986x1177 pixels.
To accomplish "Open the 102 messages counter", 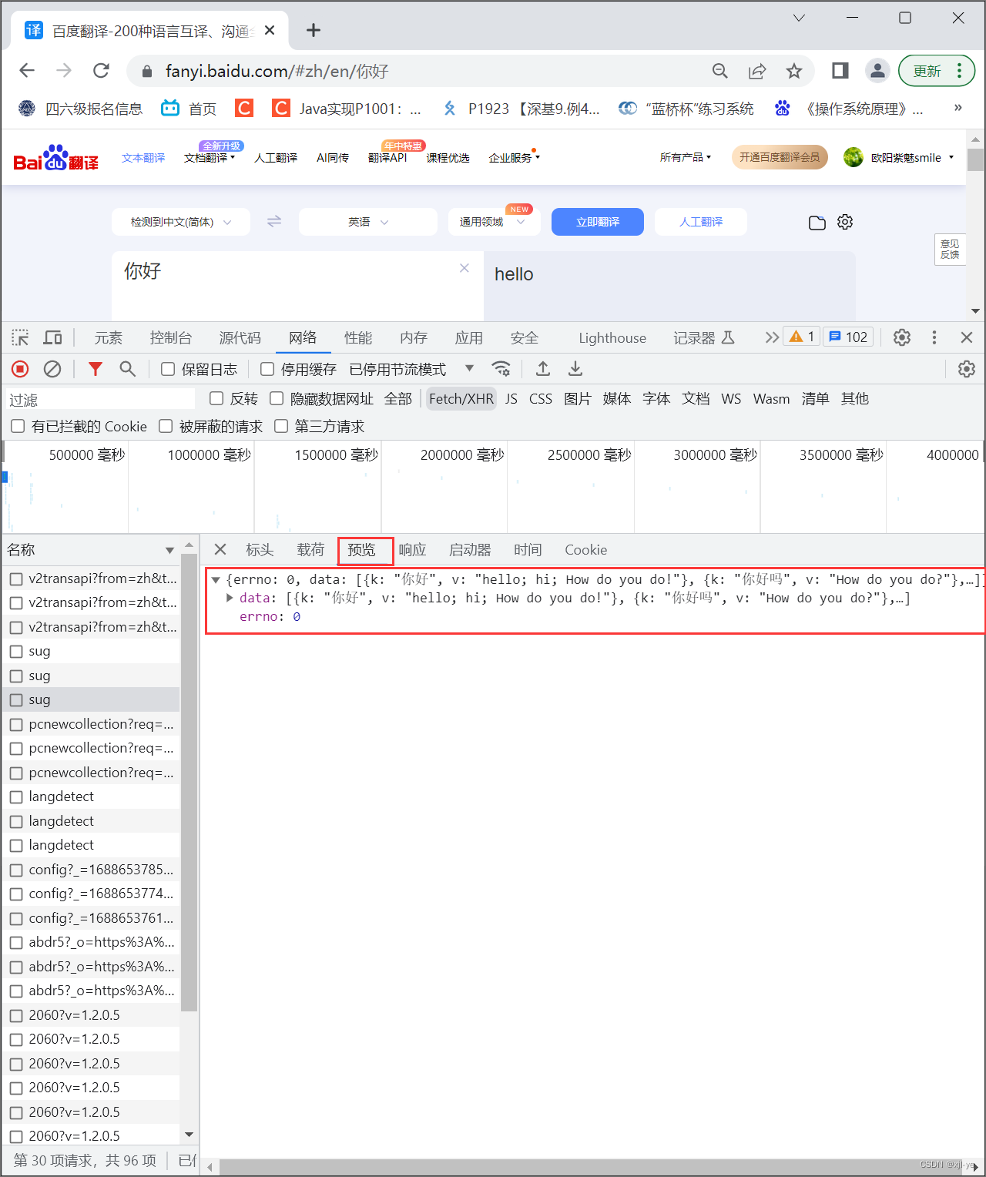I will (848, 337).
